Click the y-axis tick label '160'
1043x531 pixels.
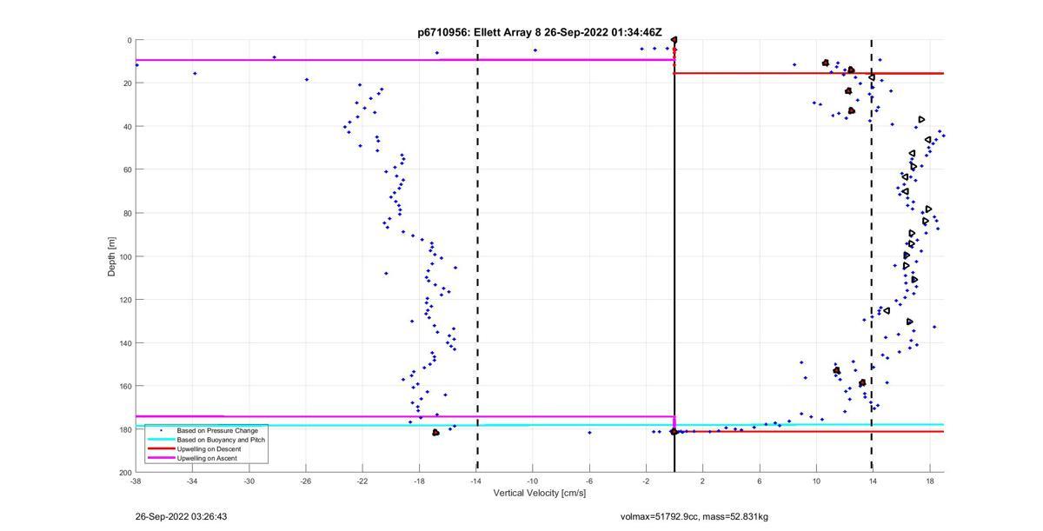(x=124, y=386)
